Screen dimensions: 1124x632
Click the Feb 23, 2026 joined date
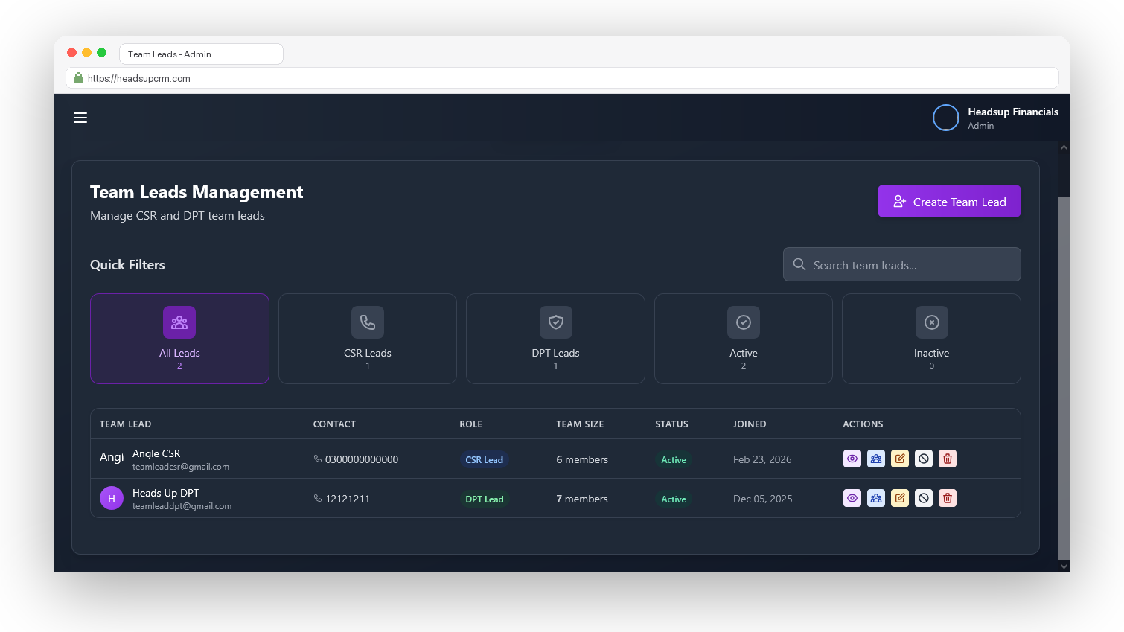[762, 459]
